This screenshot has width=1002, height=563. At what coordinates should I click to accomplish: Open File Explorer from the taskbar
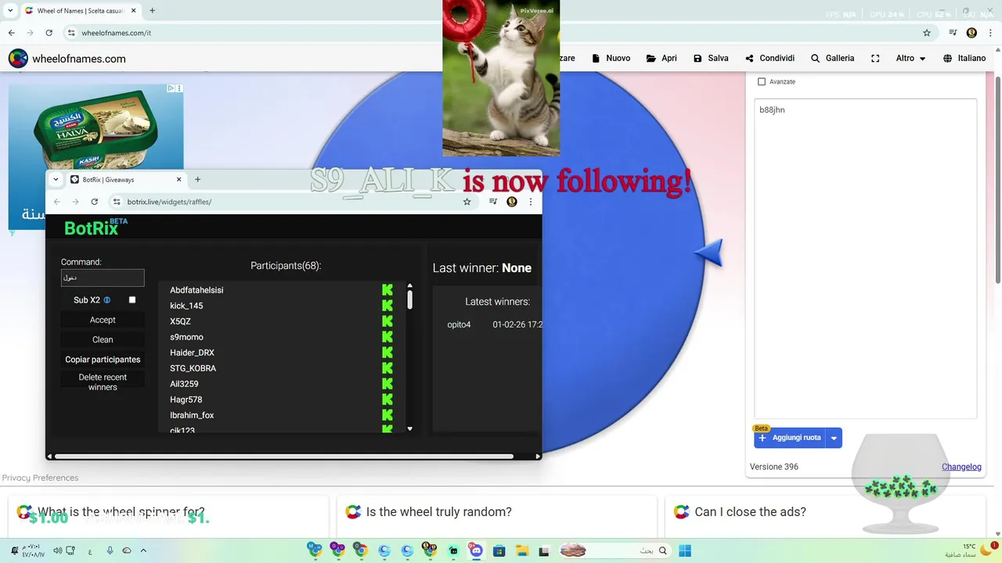click(522, 550)
